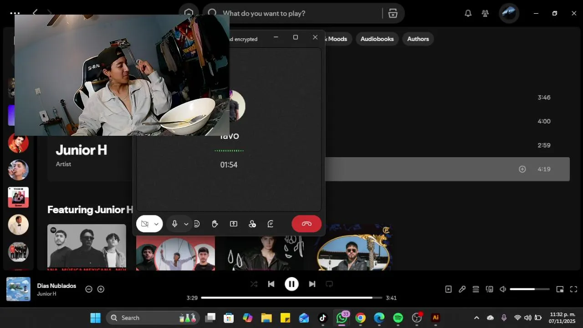Open the chat message icon in call
The height and width of the screenshot is (328, 583).
coord(271,224)
